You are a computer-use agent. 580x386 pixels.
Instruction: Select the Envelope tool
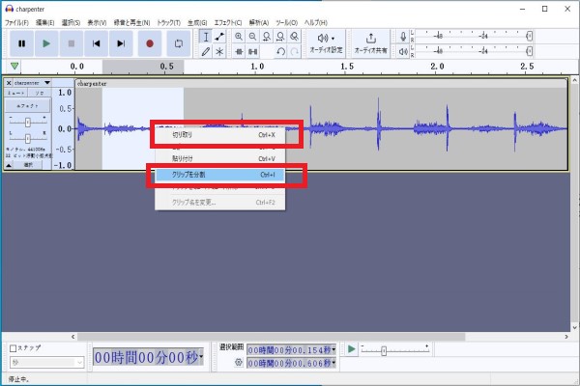(220, 36)
